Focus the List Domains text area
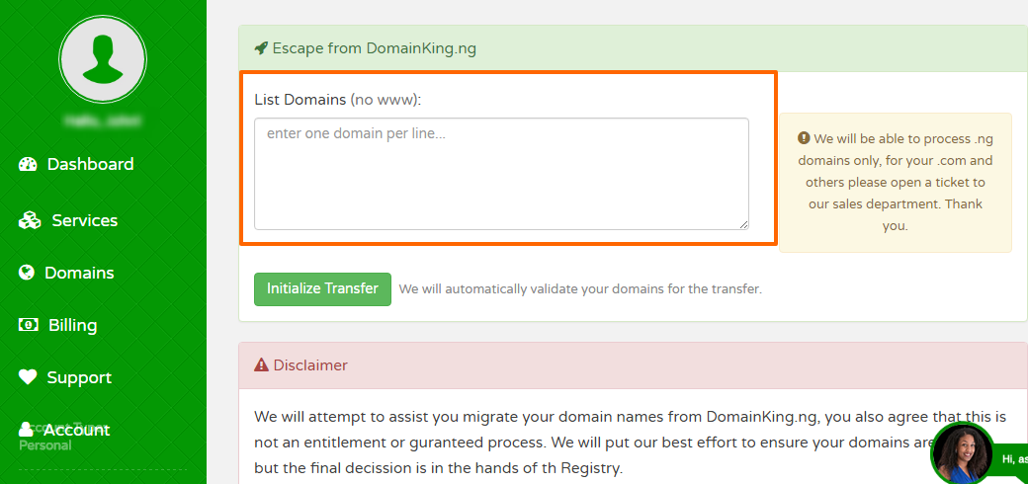The height and width of the screenshot is (484, 1028). (501, 174)
